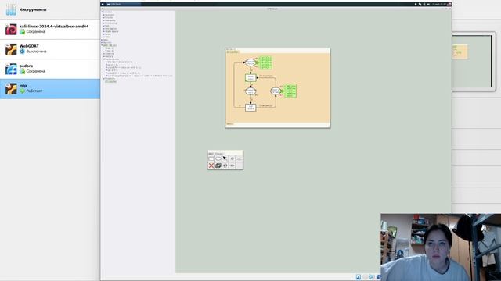Expand Standard declarations in the index
This screenshot has height=281, width=501.
coord(118,62)
